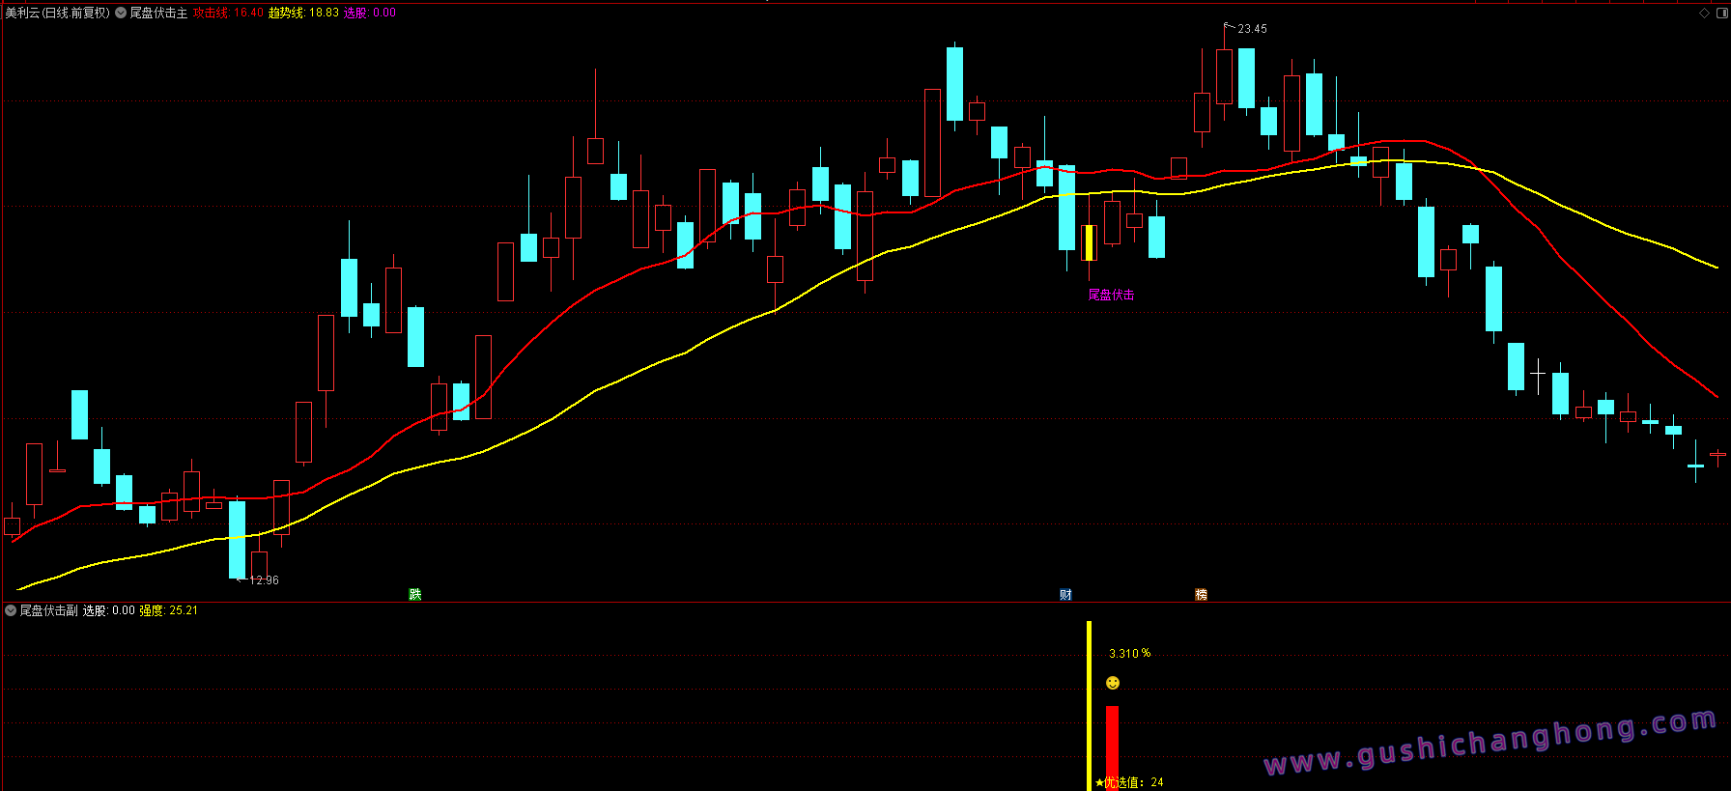The image size is (1731, 791).
Task: Open the 尾盘伏击主 indicator dropdown arrow
Action: [x=121, y=13]
